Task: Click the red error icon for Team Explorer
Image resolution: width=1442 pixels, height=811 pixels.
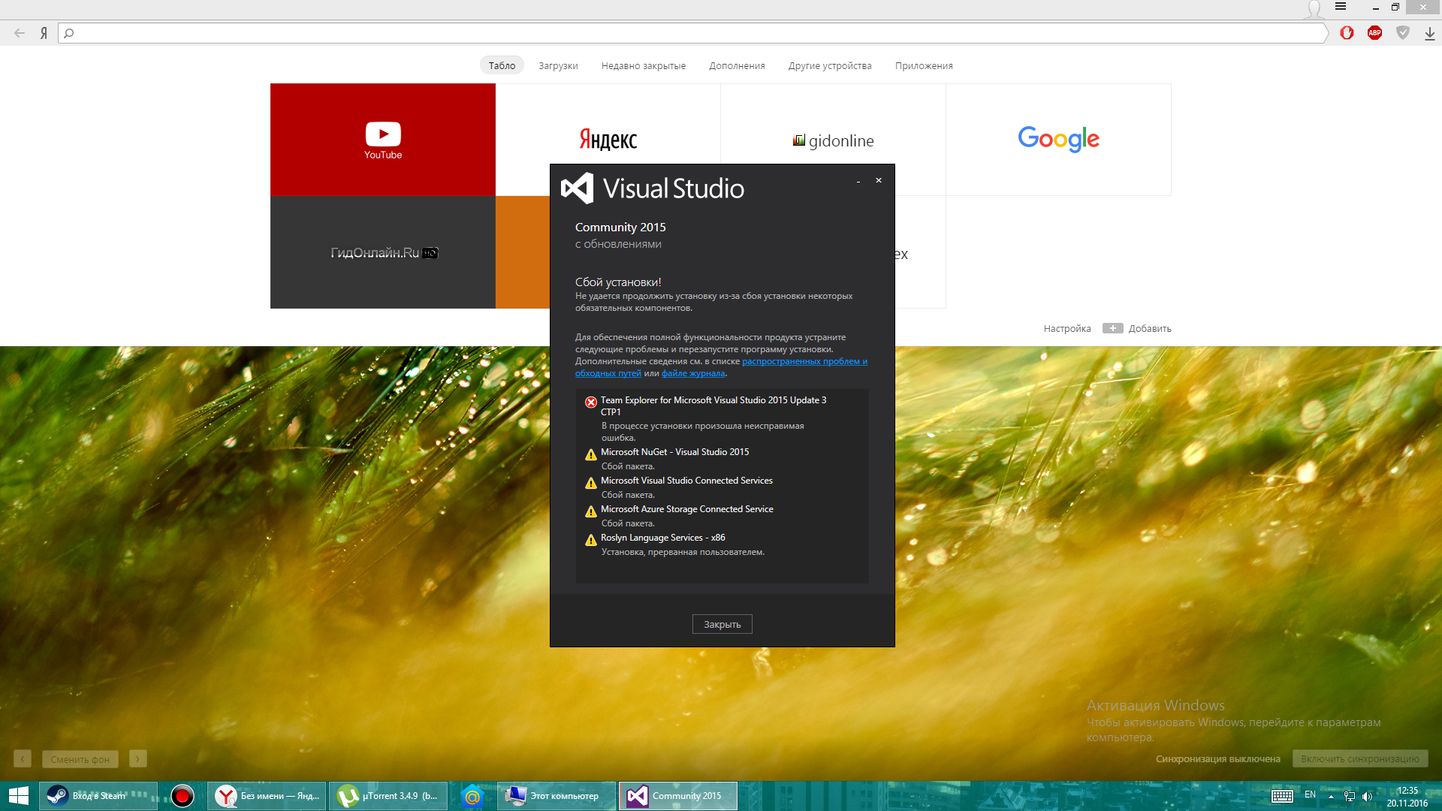Action: pos(591,402)
